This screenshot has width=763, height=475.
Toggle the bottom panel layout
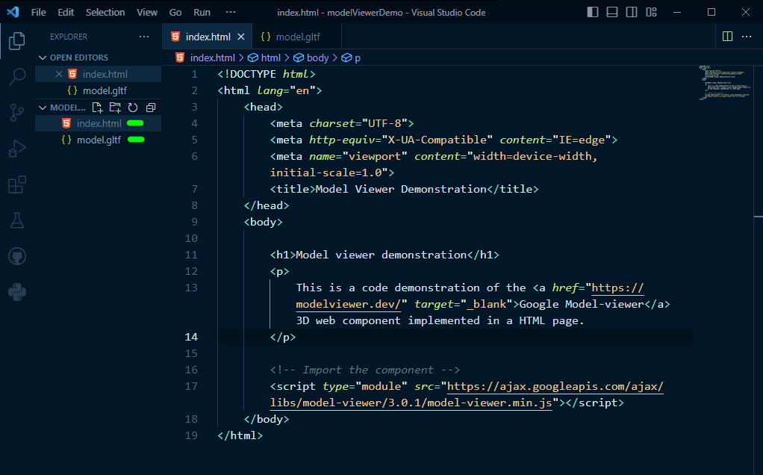pos(612,12)
